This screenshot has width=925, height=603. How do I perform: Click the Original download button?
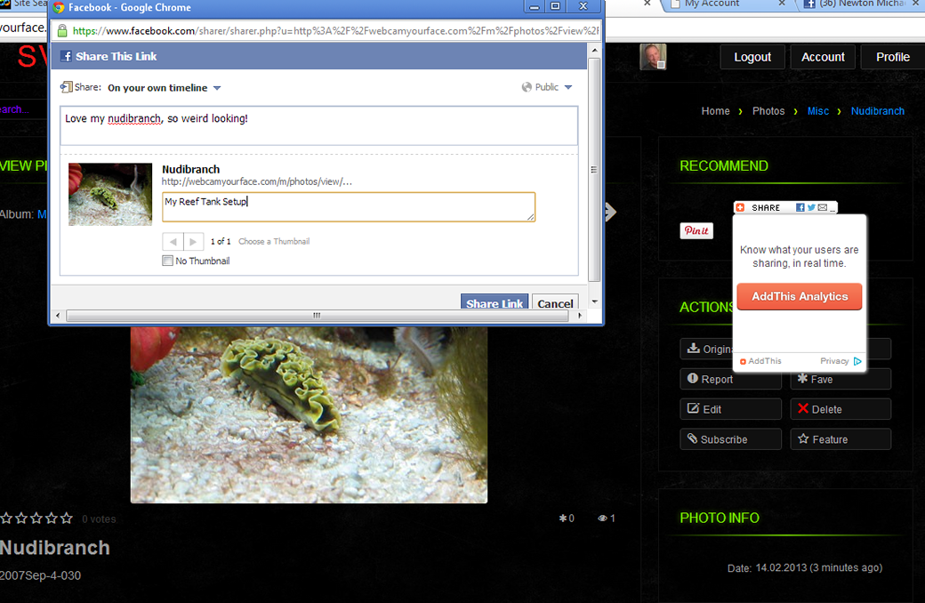pyautogui.click(x=707, y=350)
